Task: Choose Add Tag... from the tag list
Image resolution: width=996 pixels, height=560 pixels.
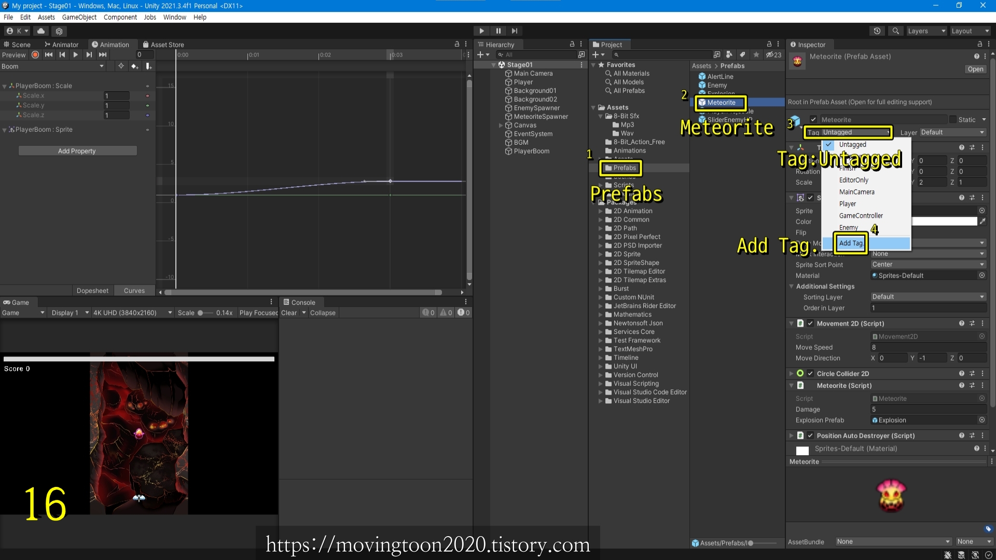Action: pyautogui.click(x=866, y=243)
